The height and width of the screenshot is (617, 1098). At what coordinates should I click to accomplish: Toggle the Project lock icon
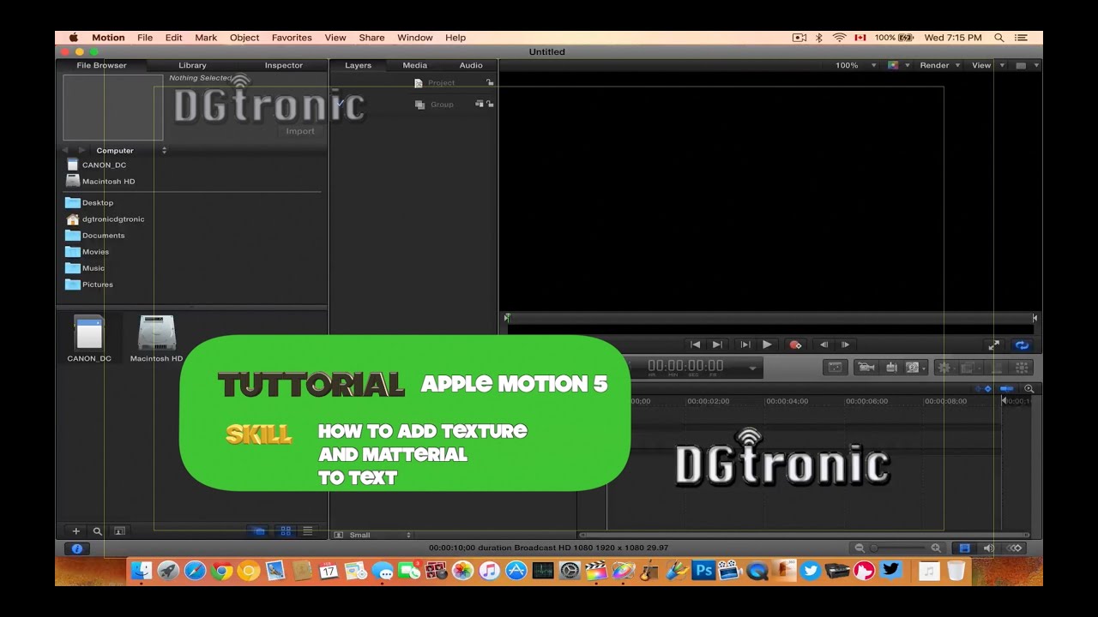click(x=490, y=82)
